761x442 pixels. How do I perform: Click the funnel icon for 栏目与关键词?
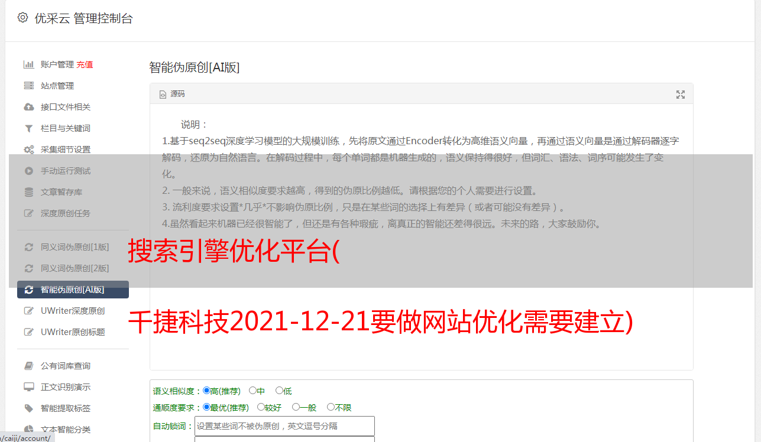[28, 128]
